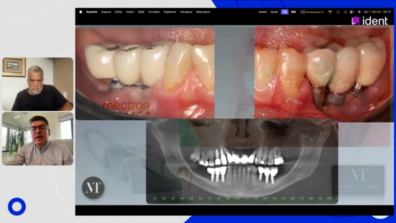
Task: Open the Inserir menu
Action: pos(130,12)
